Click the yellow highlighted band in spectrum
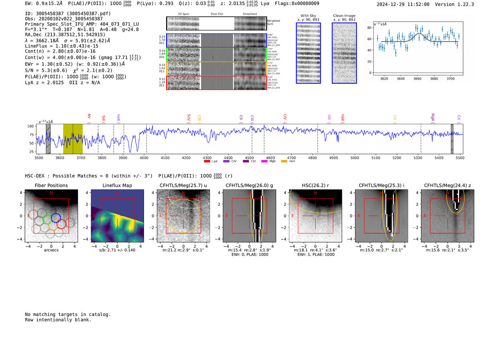The height and width of the screenshot is (339, 499). [73, 139]
